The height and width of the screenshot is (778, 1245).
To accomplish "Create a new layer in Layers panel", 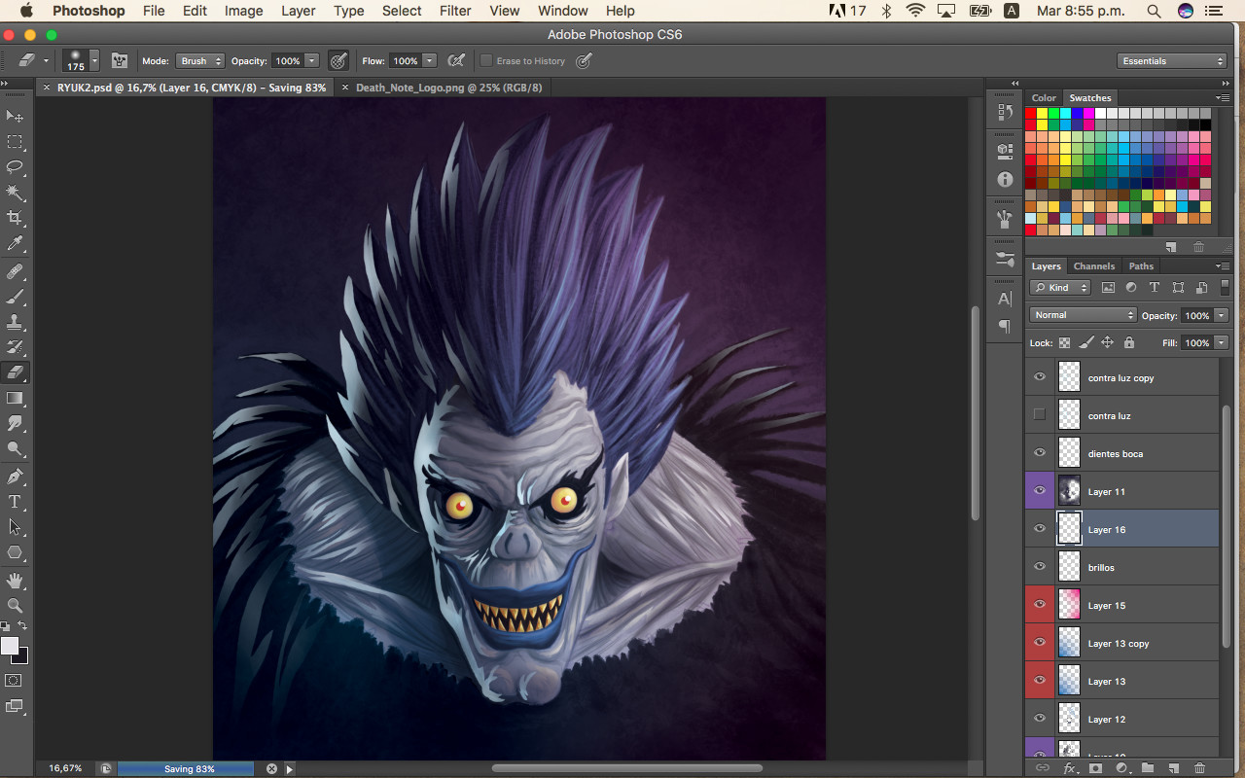I will [x=1173, y=768].
